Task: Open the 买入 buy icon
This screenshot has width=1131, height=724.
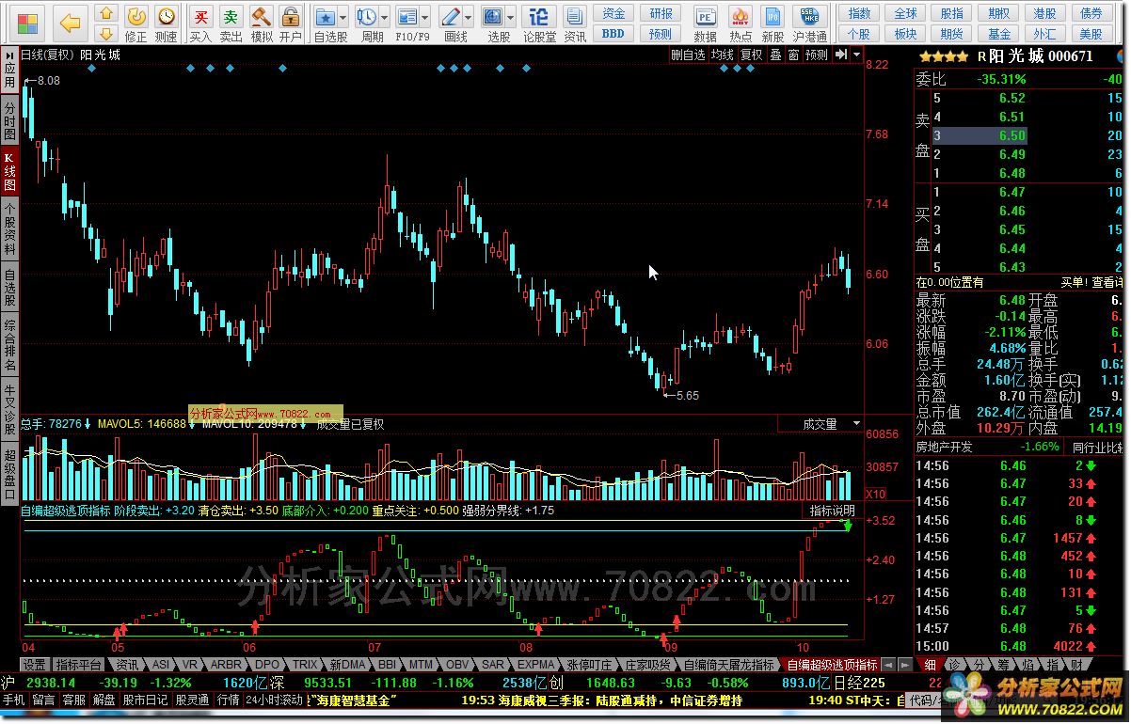Action: [x=200, y=24]
